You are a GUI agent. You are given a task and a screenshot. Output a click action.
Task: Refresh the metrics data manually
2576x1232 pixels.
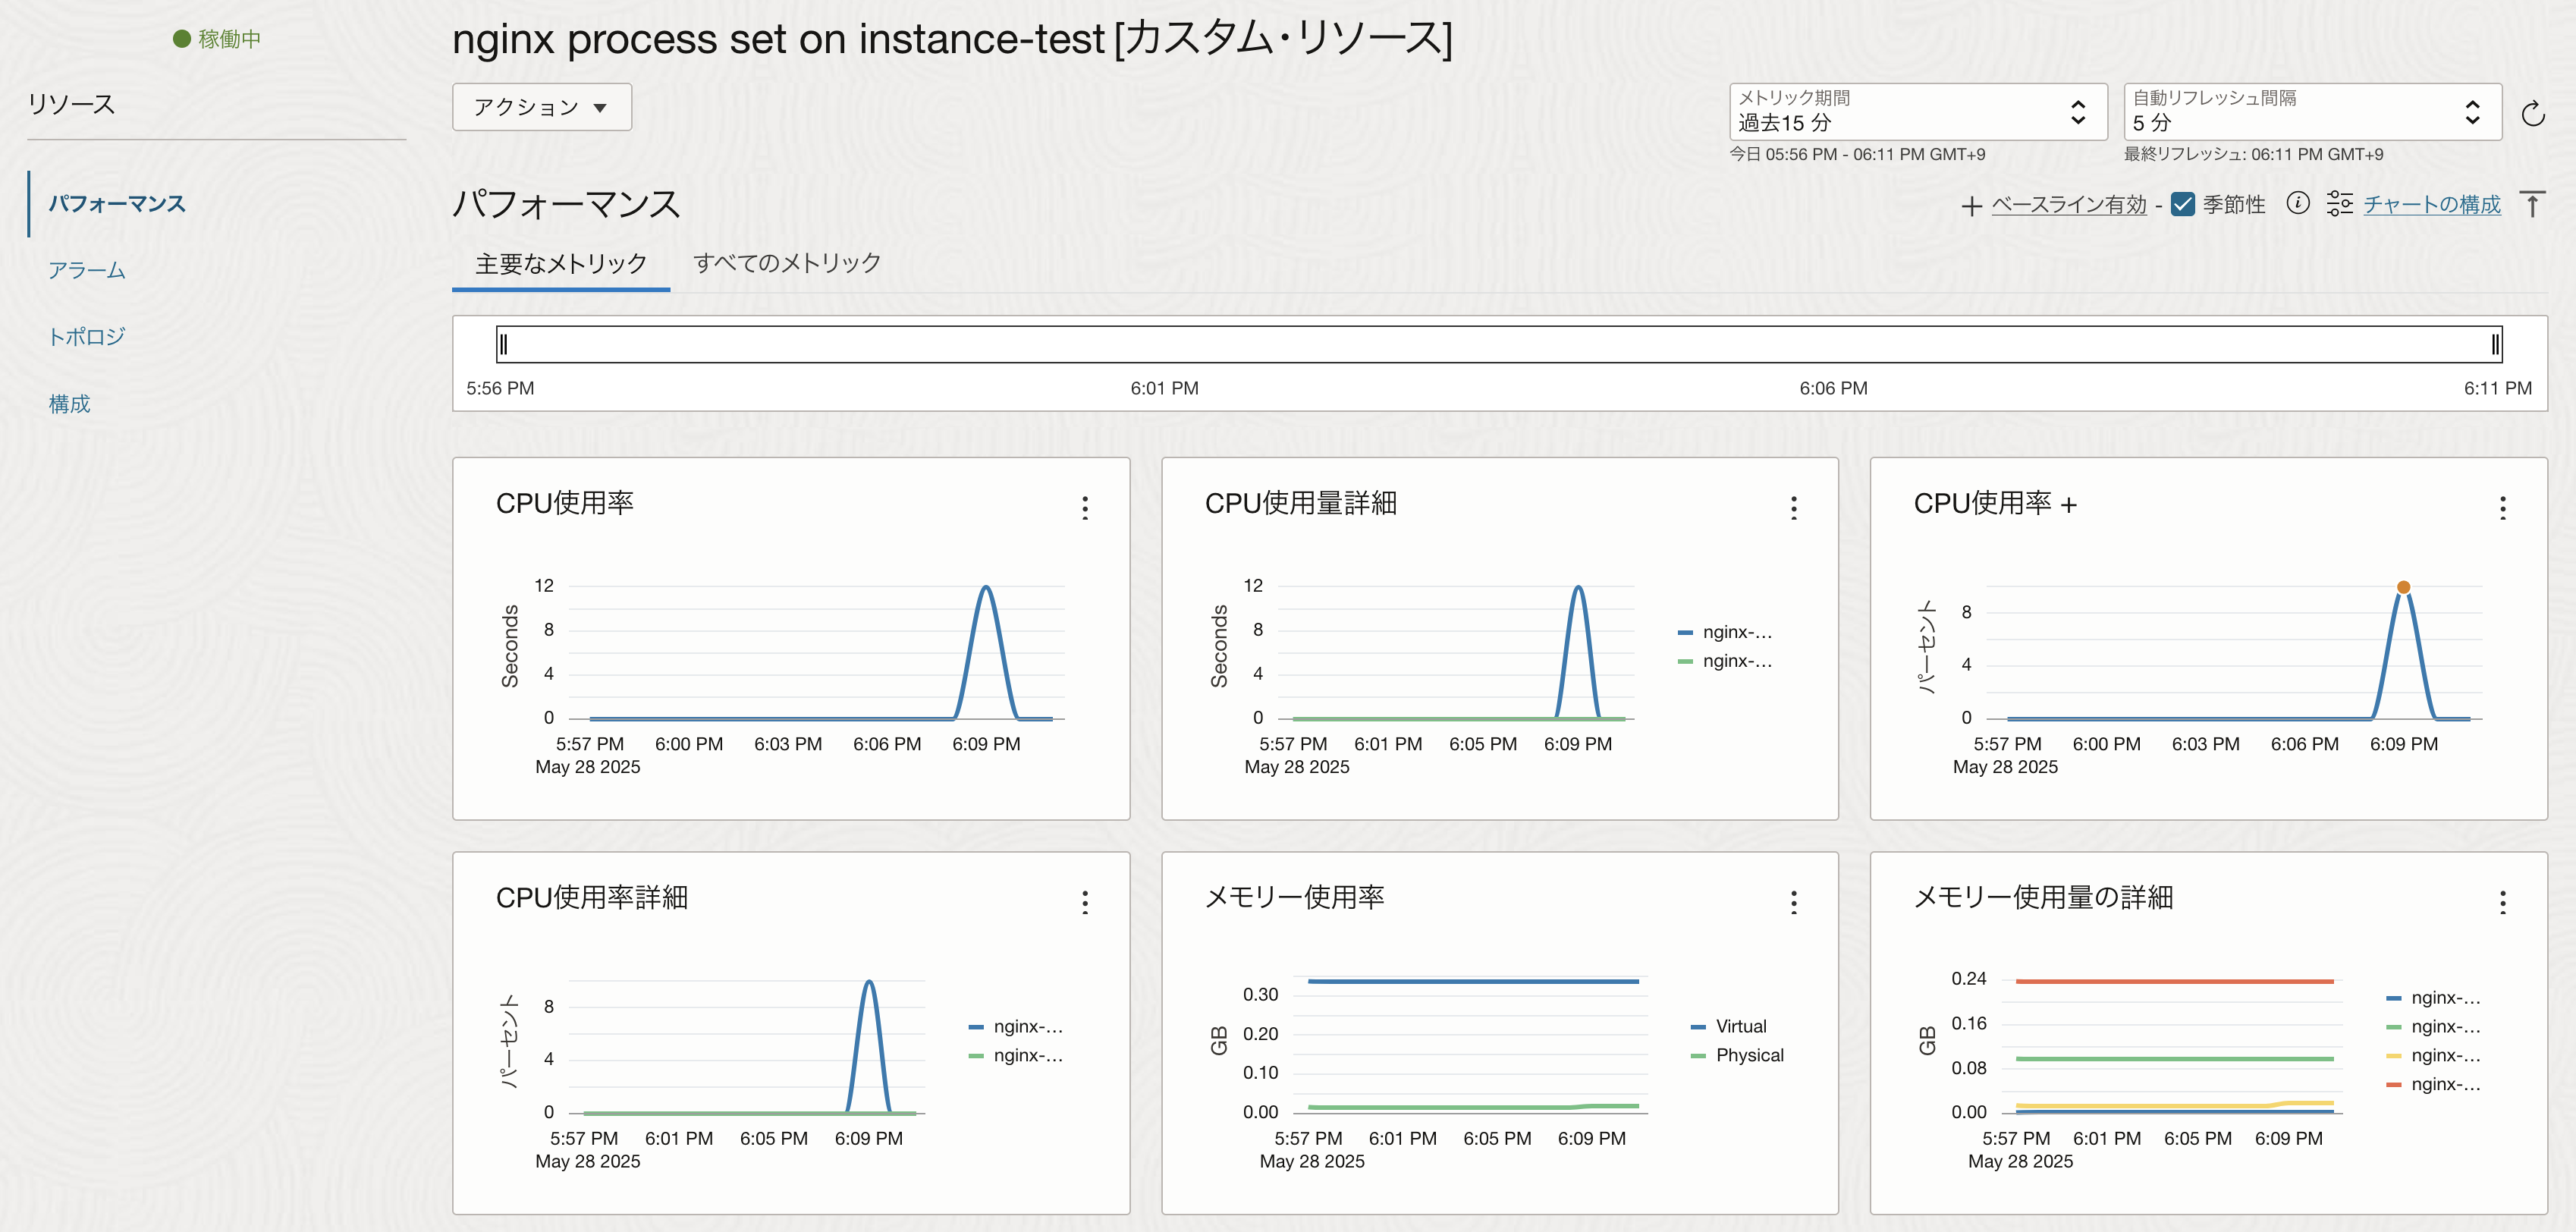[2534, 113]
